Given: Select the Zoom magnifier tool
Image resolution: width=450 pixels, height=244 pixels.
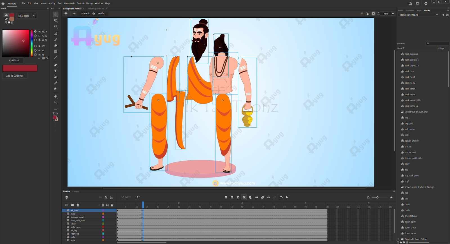Looking at the screenshot, I should [55, 102].
